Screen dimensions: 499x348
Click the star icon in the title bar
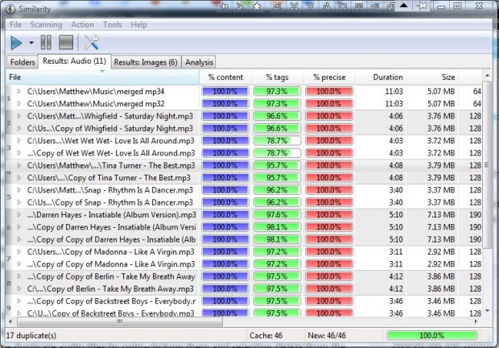(x=257, y=6)
